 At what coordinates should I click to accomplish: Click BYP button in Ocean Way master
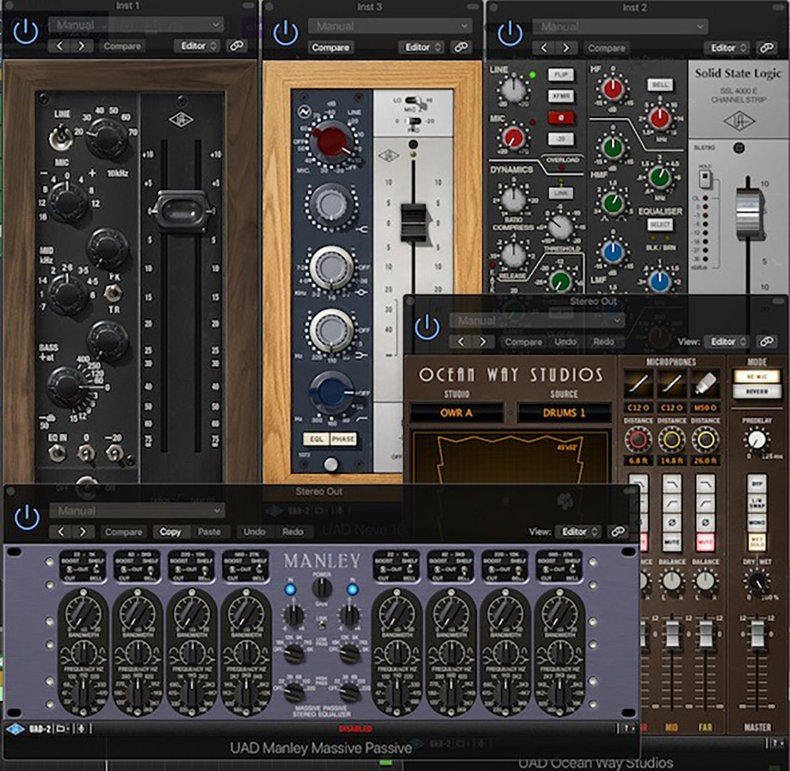tap(757, 484)
